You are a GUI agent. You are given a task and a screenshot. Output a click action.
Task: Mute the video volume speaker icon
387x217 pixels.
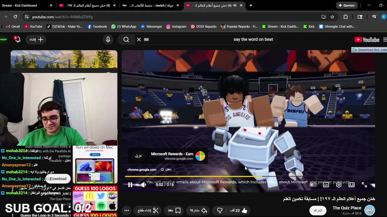144,185
